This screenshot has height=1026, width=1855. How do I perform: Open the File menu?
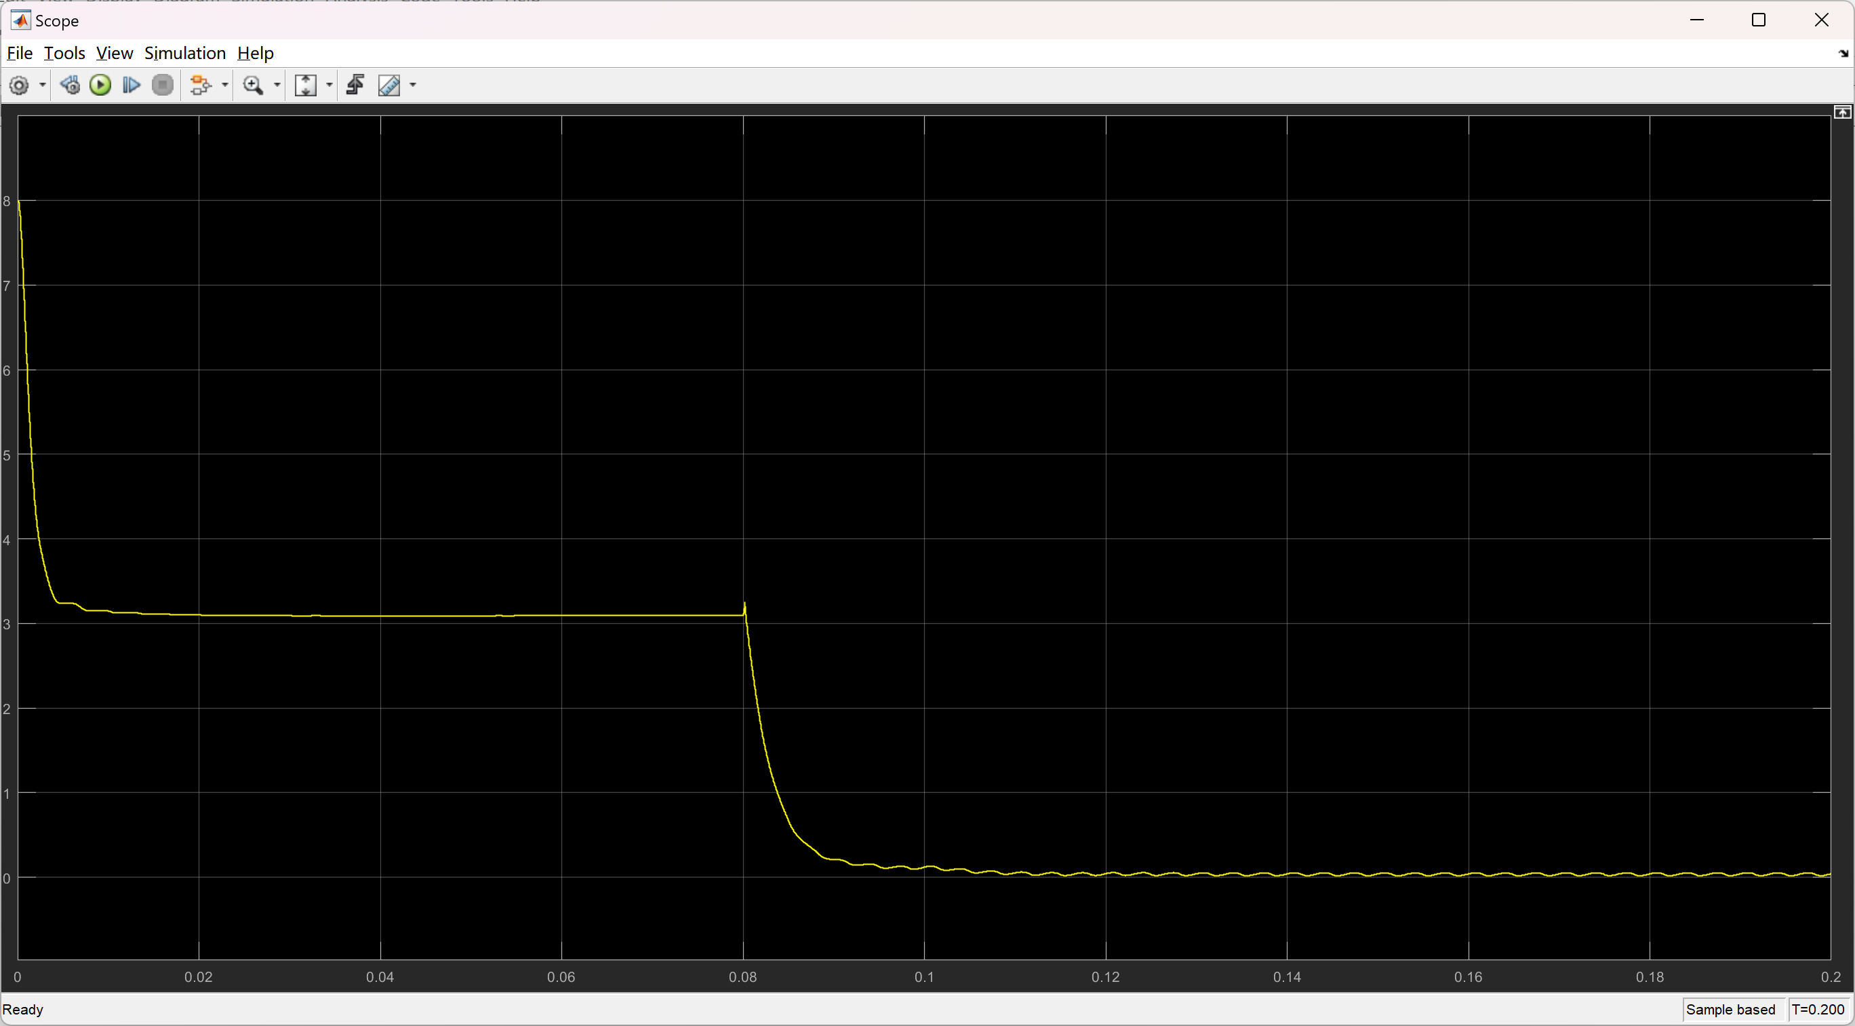coord(20,54)
